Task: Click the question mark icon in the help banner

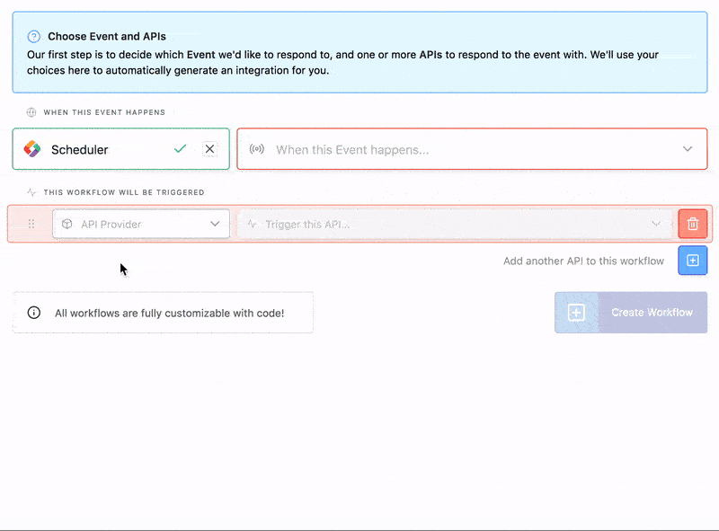Action: tap(33, 38)
